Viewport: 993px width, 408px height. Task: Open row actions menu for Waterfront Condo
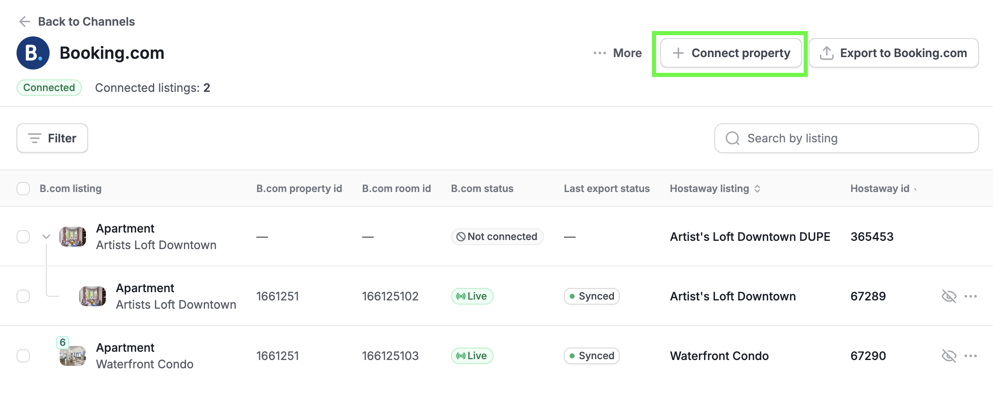(971, 356)
